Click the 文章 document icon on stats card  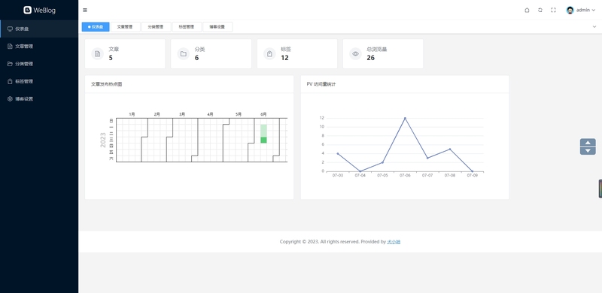click(98, 53)
